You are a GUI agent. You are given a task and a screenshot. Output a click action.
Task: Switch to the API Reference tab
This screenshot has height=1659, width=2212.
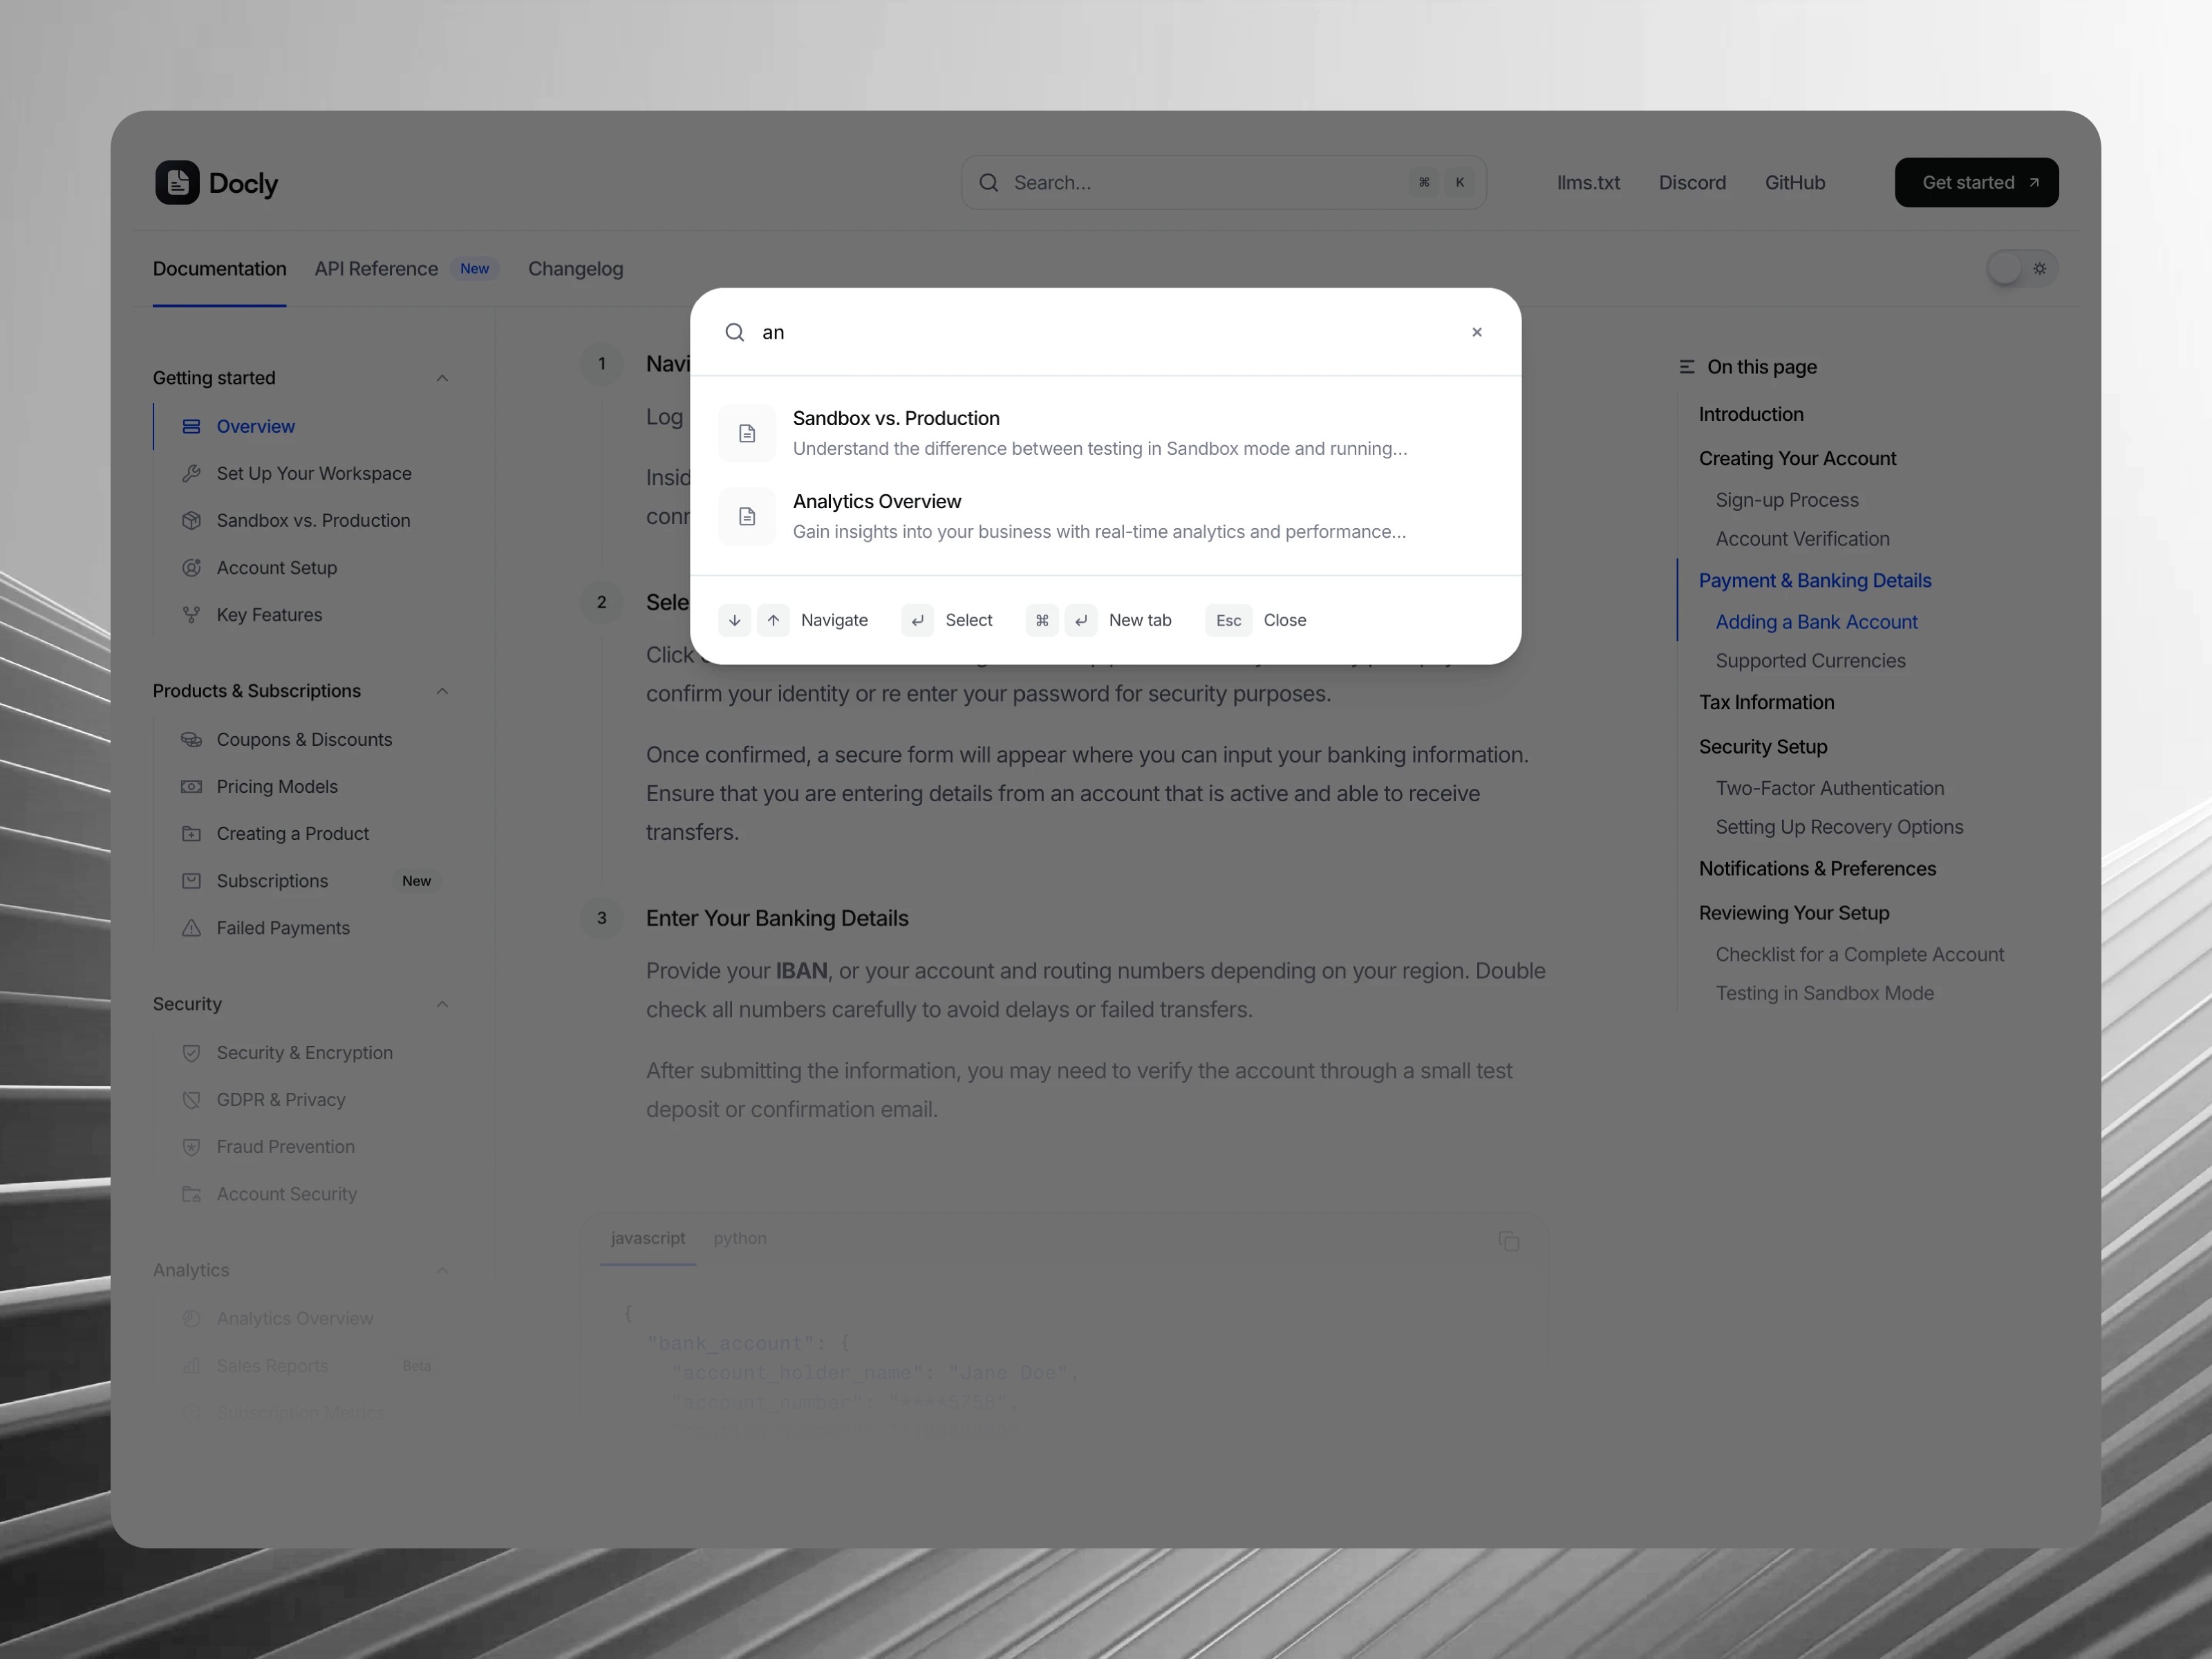[x=376, y=269]
